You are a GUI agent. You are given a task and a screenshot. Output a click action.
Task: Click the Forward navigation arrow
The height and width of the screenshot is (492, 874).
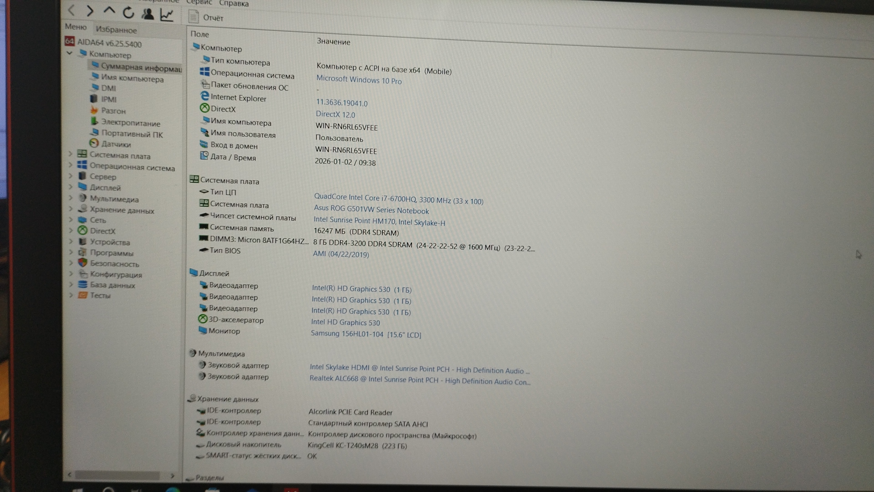[x=90, y=11]
